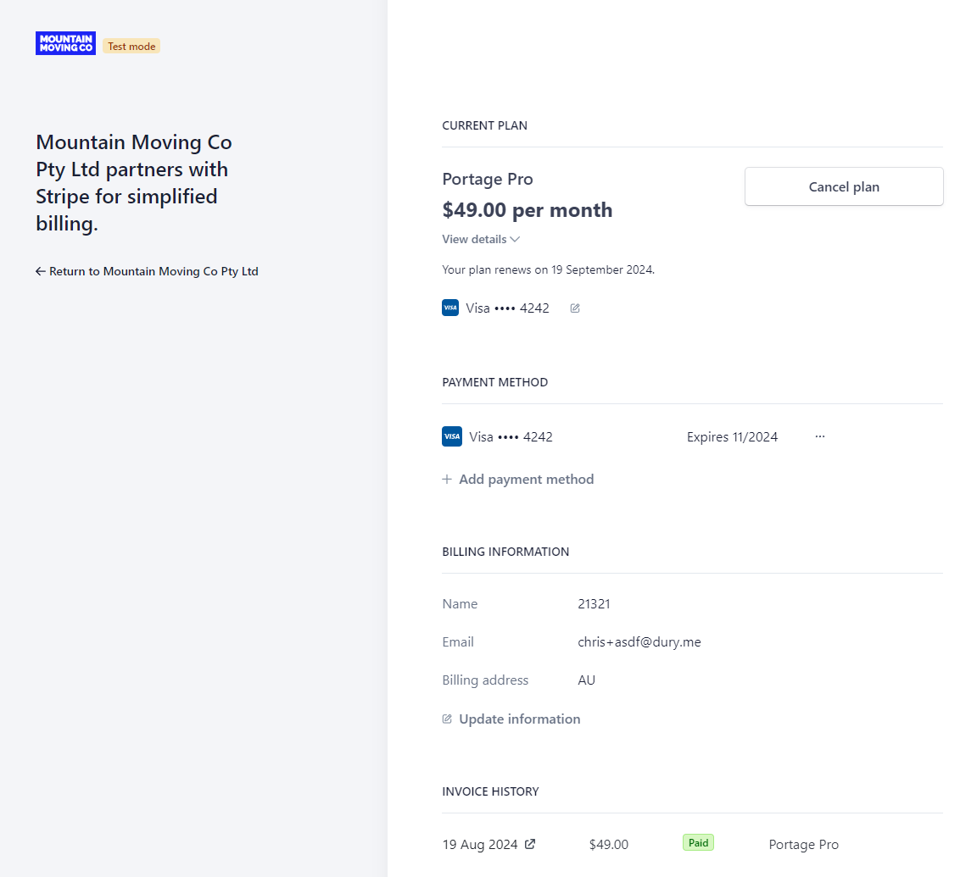Open the pencil edit icon beside Visa 4242
This screenshot has height=877, width=977.
(x=575, y=308)
